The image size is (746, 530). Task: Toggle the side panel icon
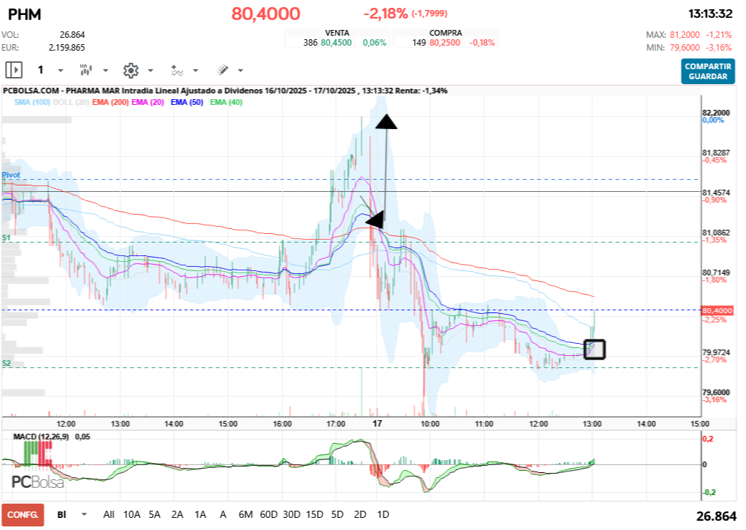14,71
